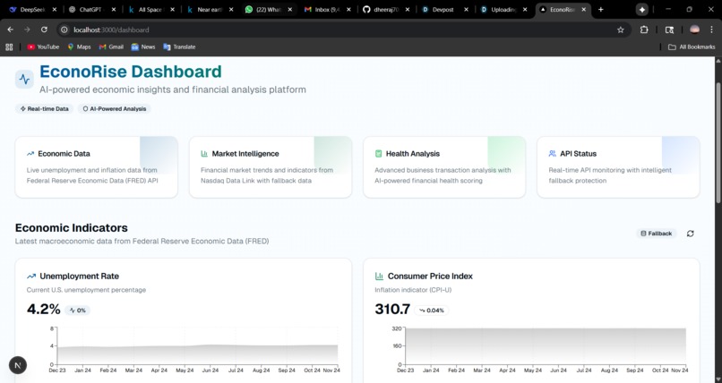Screen dimensions: 722x383
Task: Click the Fallback data source badge
Action: 656,234
